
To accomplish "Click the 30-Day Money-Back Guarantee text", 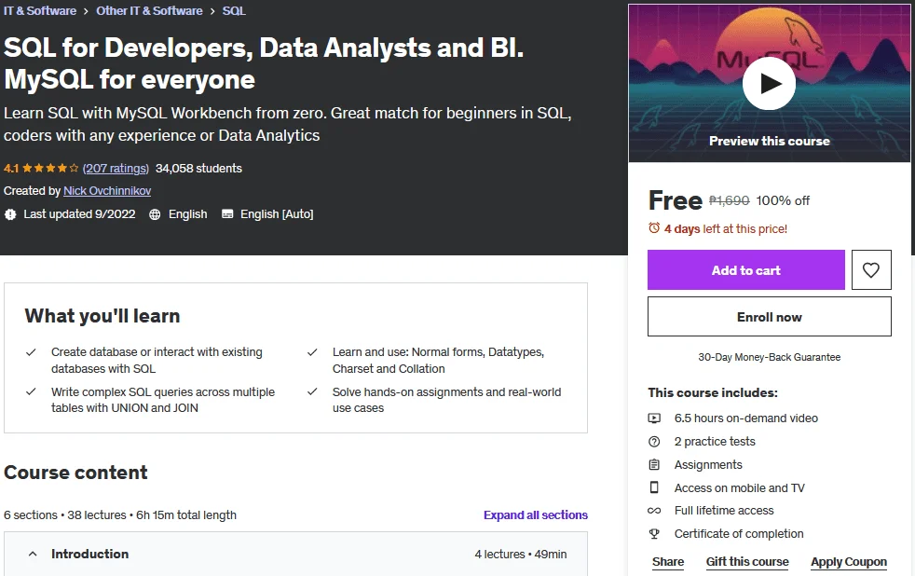I will [x=769, y=357].
